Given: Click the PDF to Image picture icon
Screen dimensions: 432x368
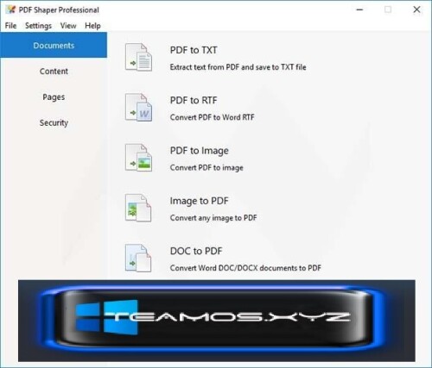Looking at the screenshot, I should click(138, 158).
